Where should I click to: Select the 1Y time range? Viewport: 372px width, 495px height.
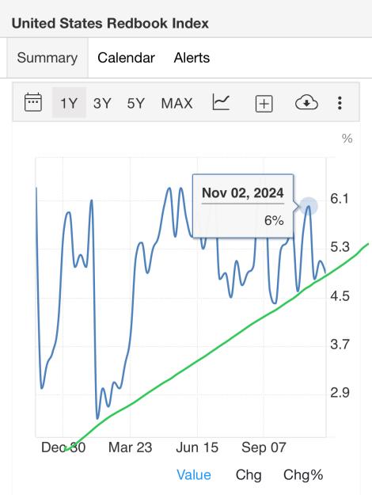[x=69, y=103]
